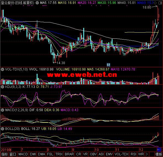
Task: Open the KDJ indicator panel dropdown
Action: point(2,87)
